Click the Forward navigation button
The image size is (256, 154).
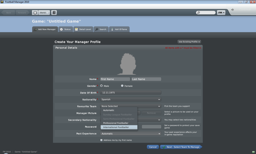click(x=22, y=12)
